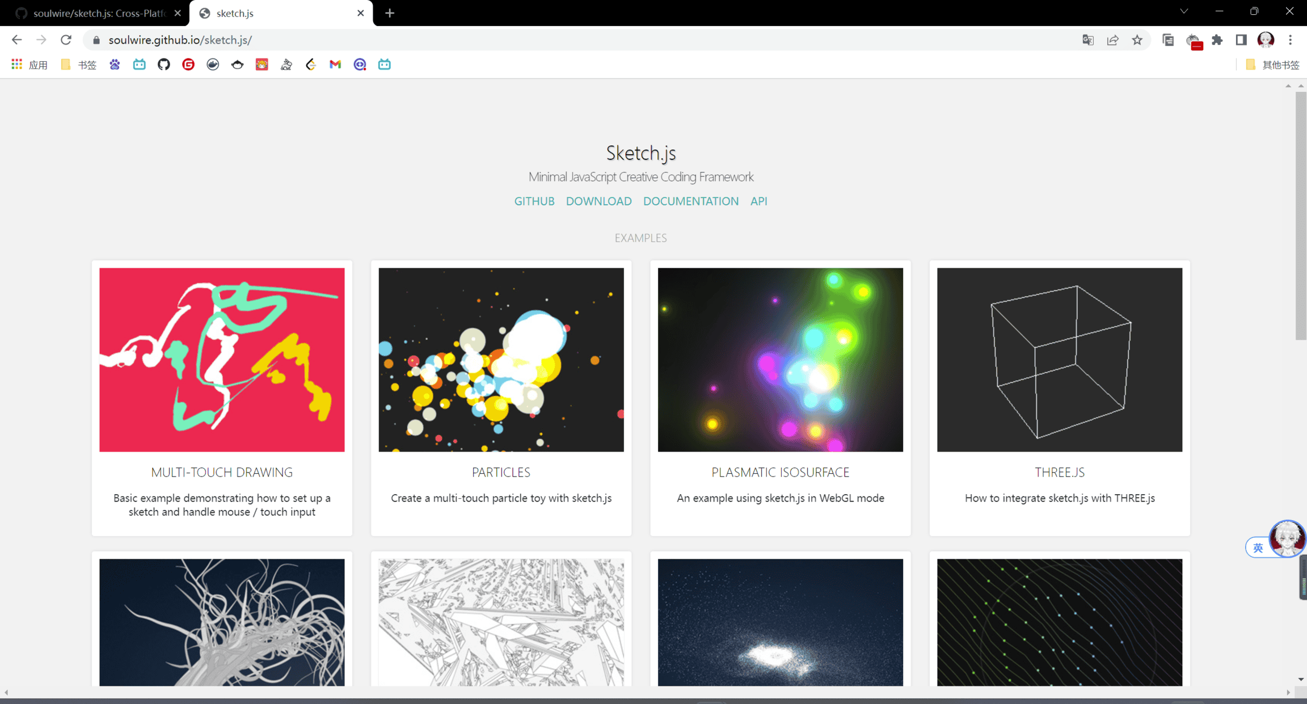Click the Docker whale bookmark icon
1307x704 pixels.
pos(213,65)
